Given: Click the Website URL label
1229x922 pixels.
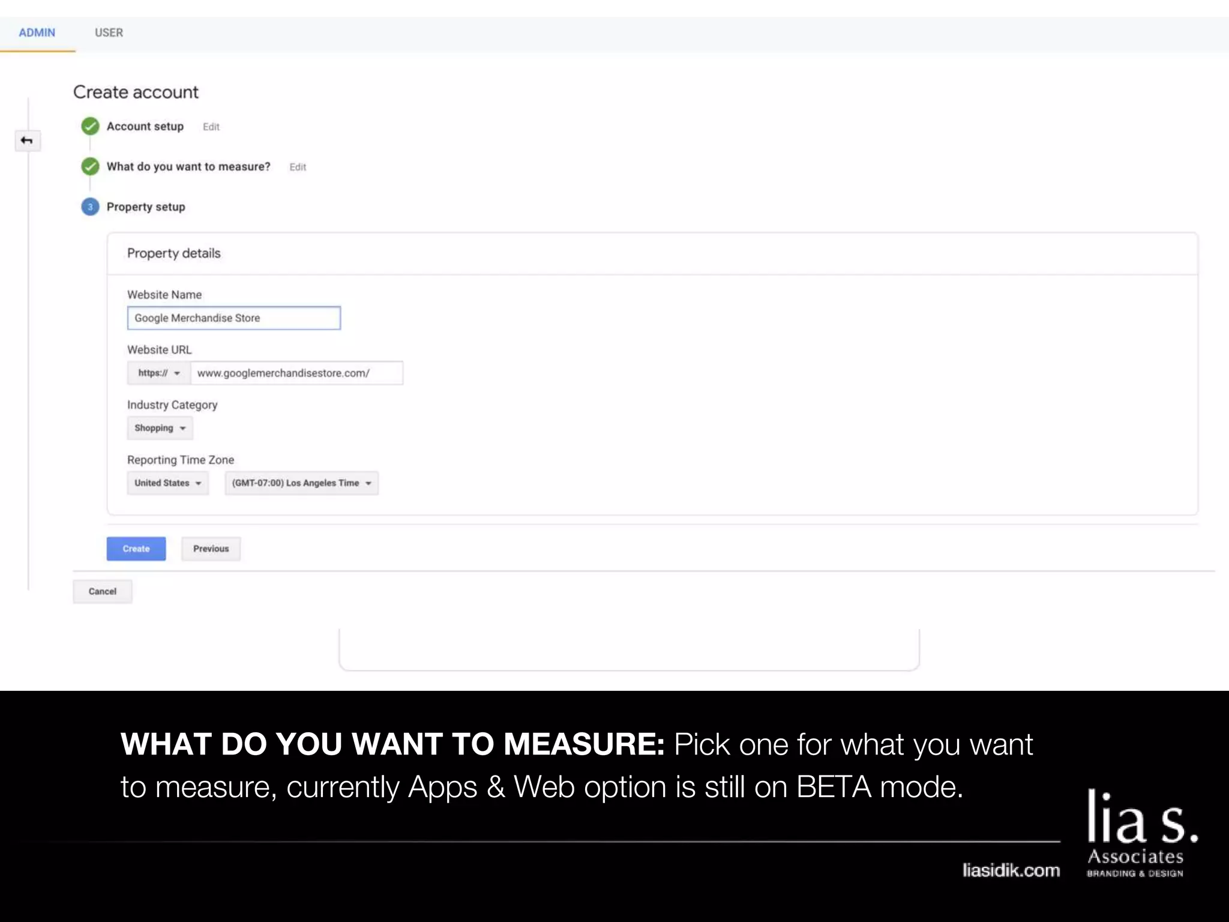Looking at the screenshot, I should (160, 350).
